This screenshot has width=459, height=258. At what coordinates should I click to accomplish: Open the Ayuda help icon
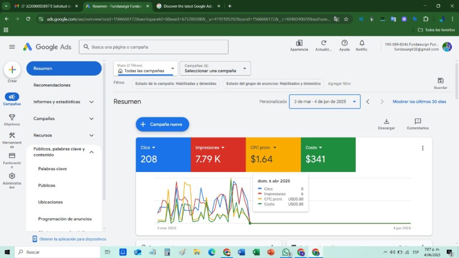(x=344, y=43)
